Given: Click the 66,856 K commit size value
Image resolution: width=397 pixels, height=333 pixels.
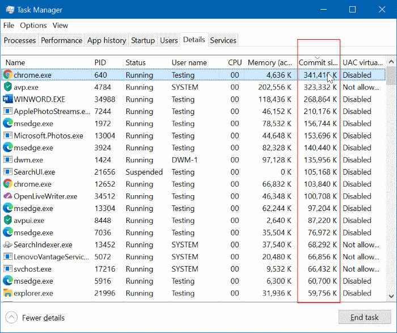Looking at the screenshot, I should (322, 257).
